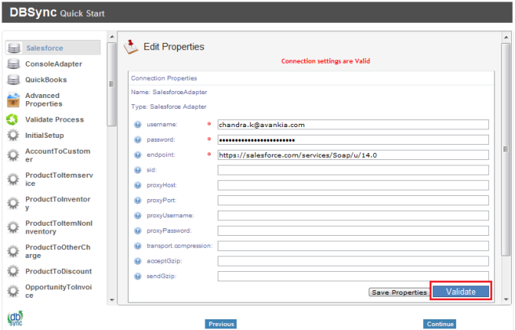The width and height of the screenshot is (515, 330).
Task: Click the green Validate Process icon
Action: (13, 119)
